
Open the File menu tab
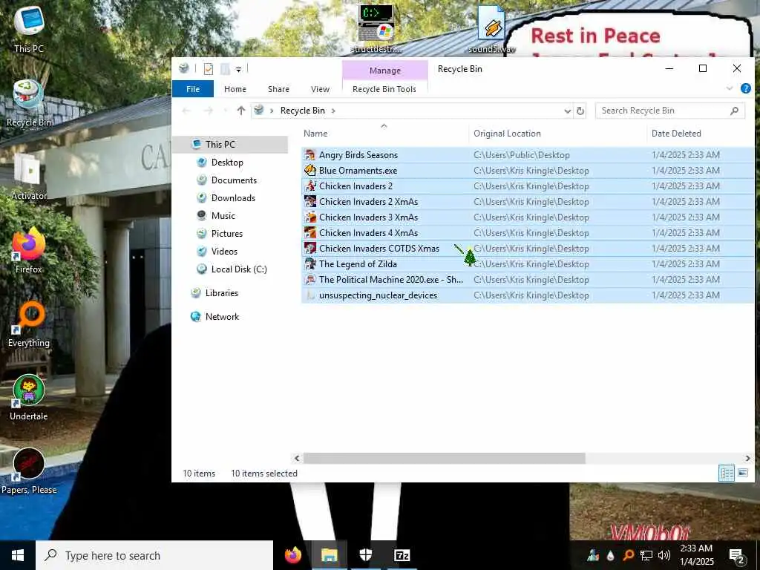pyautogui.click(x=193, y=89)
